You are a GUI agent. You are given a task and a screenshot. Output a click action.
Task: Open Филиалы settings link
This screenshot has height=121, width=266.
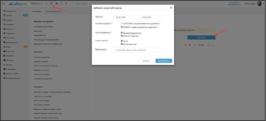(x=38, y=31)
